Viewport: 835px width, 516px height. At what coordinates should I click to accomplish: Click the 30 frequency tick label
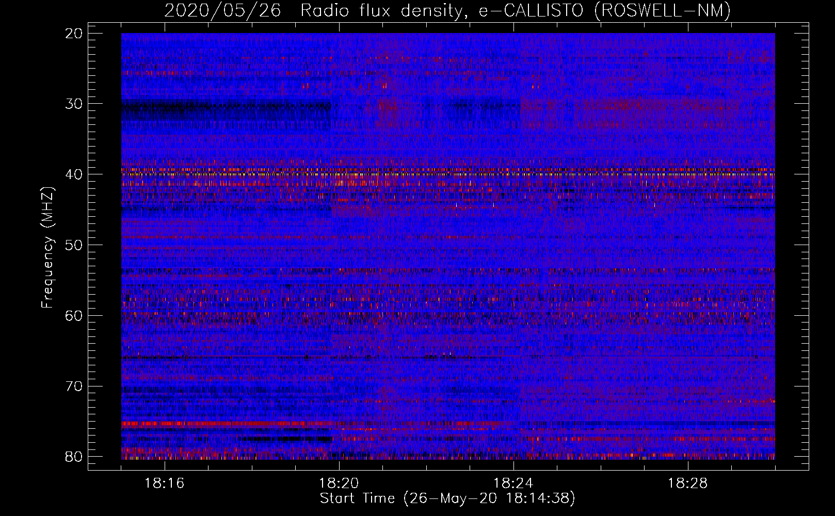[x=74, y=104]
